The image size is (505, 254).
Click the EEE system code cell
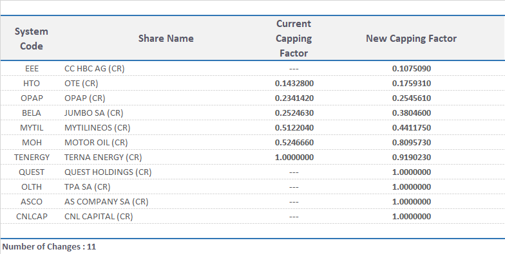pyautogui.click(x=32, y=68)
